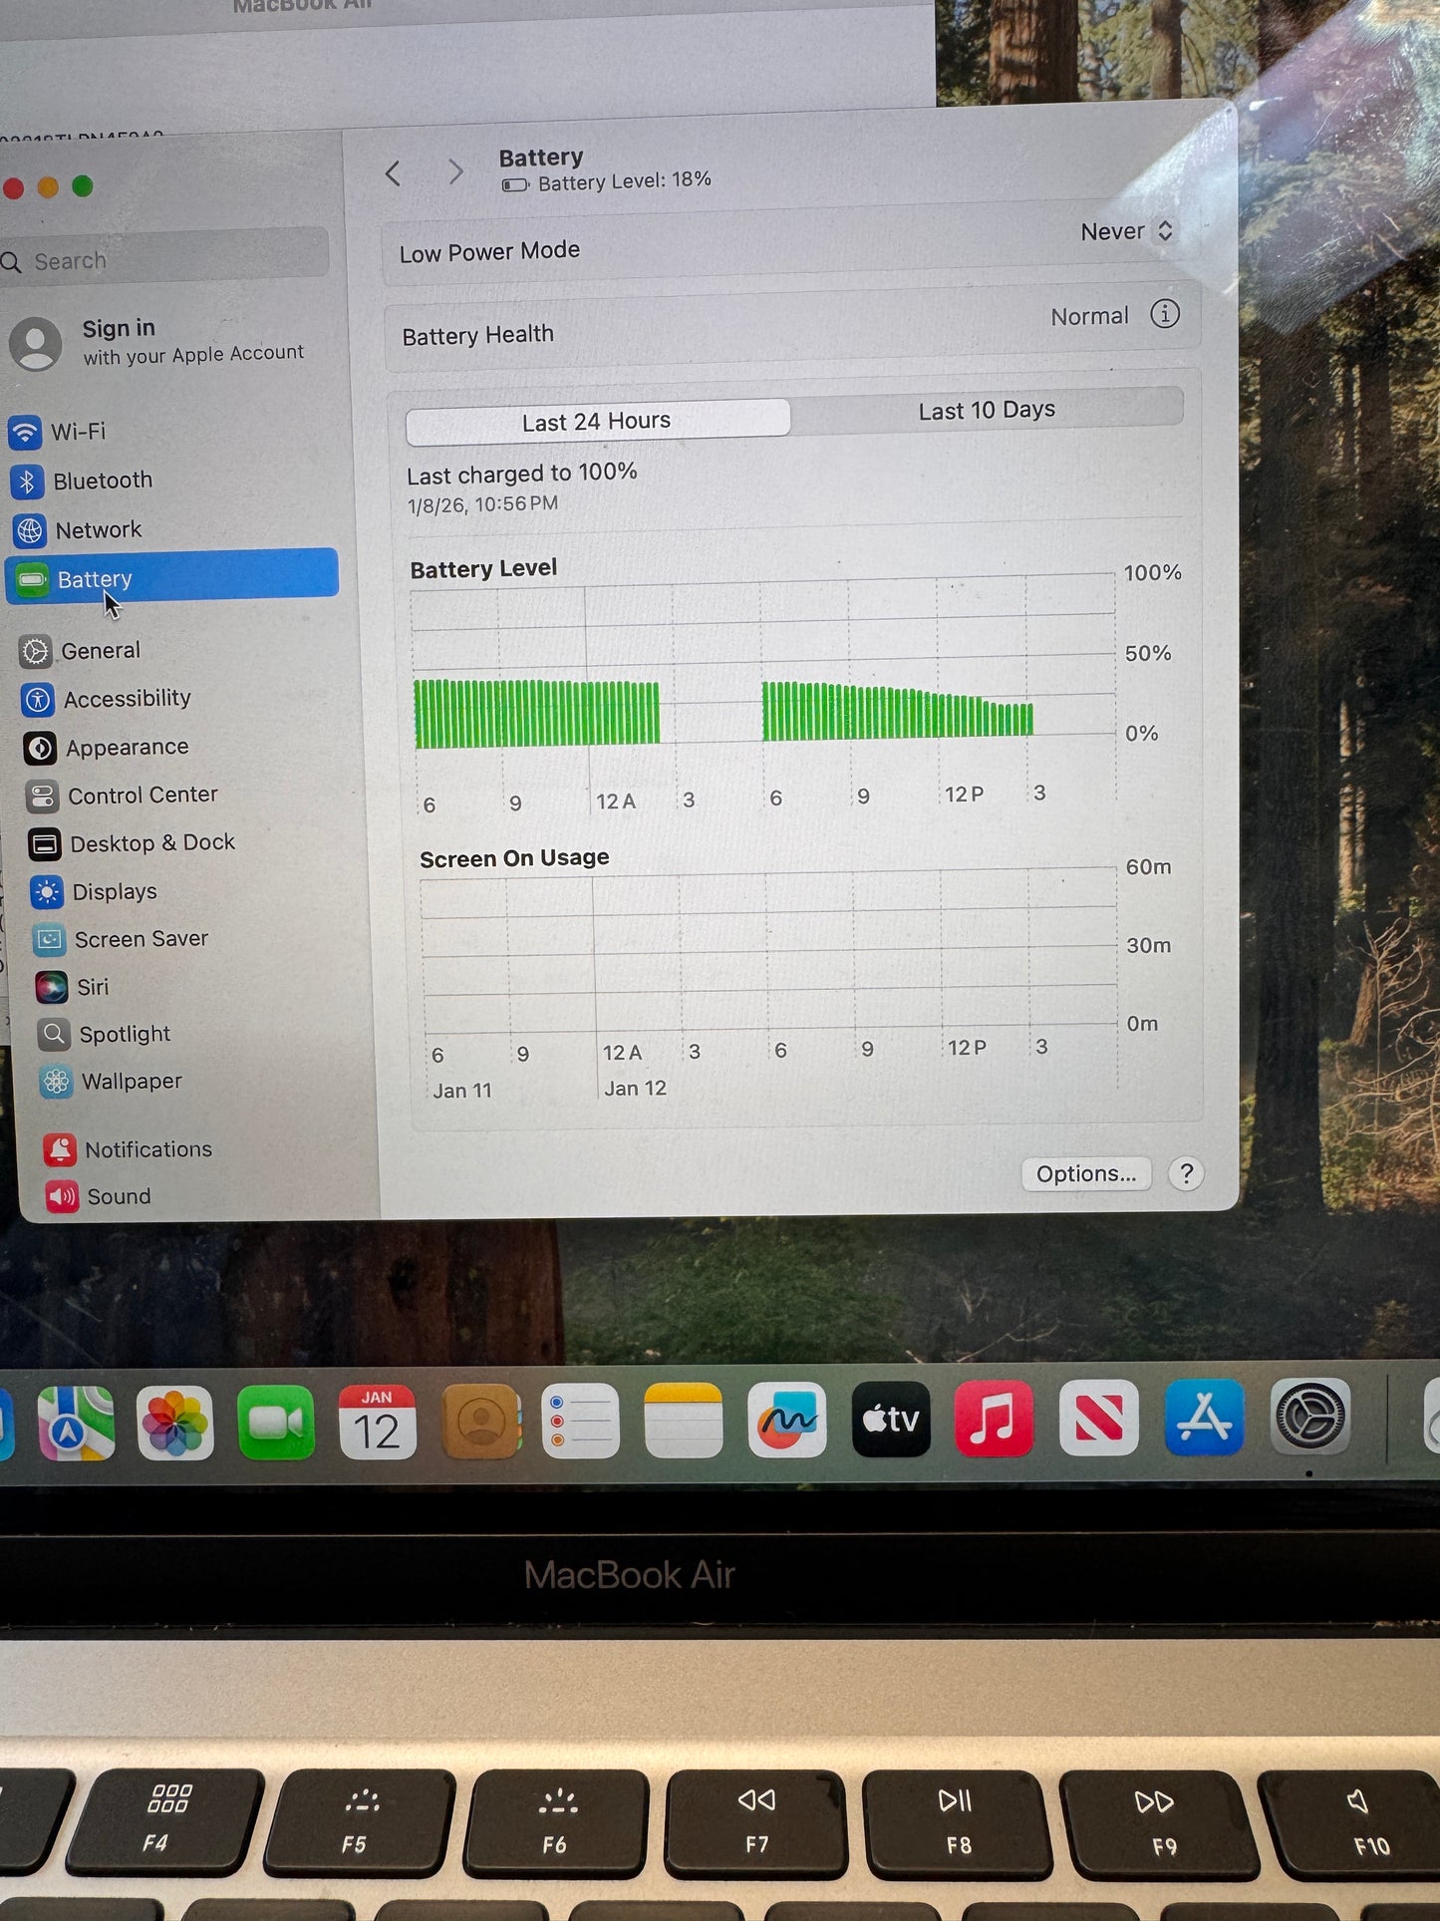This screenshot has width=1440, height=1921.
Task: Select the Wi-Fi label in sidebar
Action: click(78, 432)
